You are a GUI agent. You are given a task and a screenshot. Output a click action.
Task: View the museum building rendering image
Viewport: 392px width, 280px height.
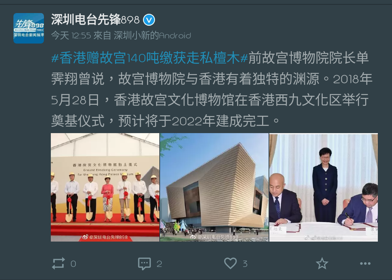[x=214, y=188]
